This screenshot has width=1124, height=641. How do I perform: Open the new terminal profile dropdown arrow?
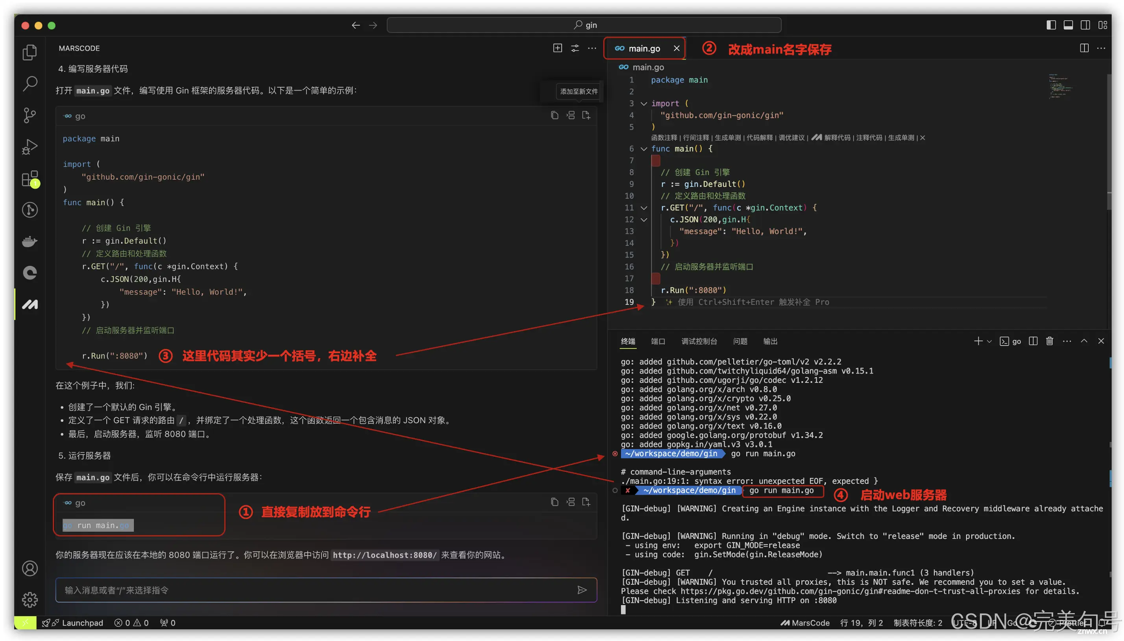click(x=989, y=341)
